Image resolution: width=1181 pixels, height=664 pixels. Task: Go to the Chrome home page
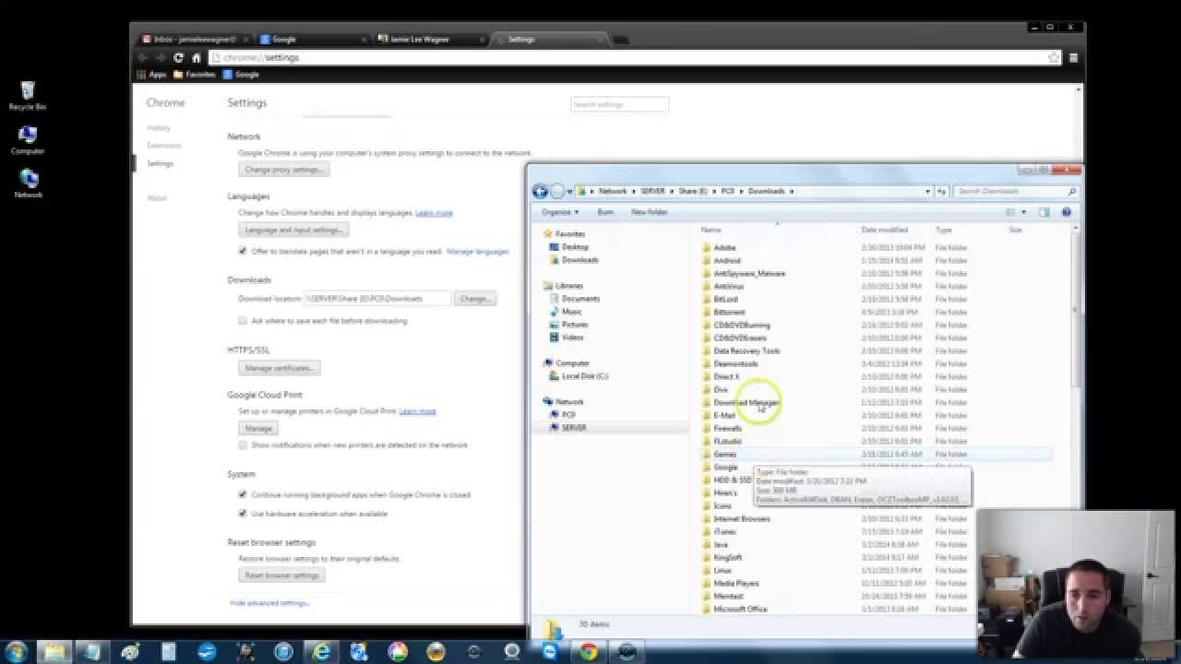click(196, 57)
